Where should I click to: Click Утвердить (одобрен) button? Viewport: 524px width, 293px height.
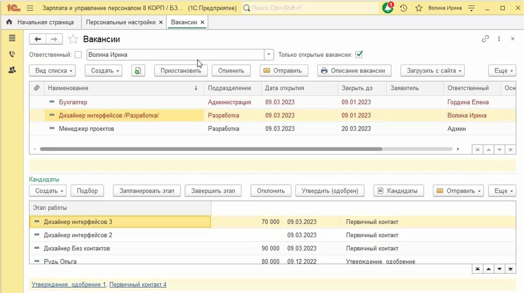click(330, 191)
